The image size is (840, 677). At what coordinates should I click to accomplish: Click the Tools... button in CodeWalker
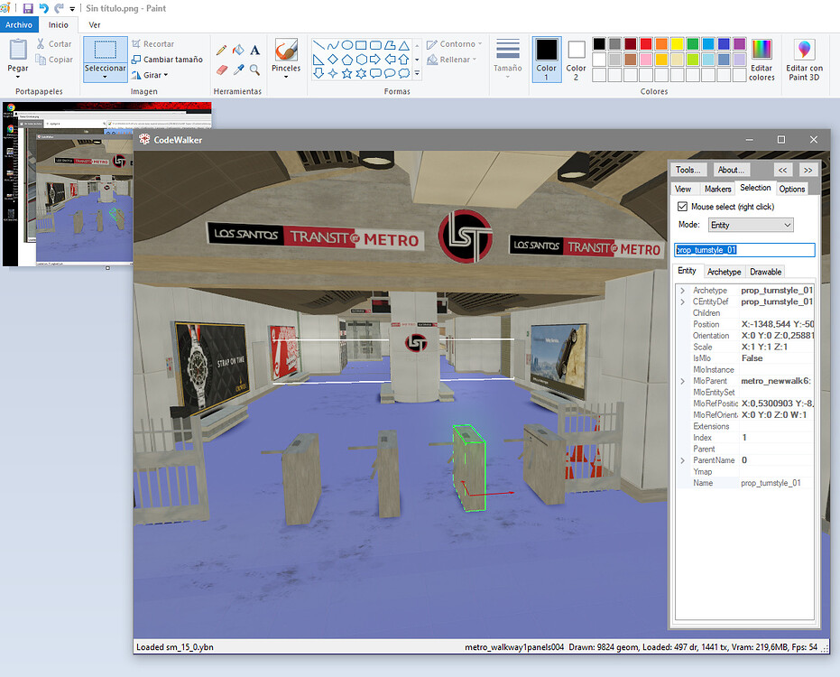pyautogui.click(x=688, y=170)
